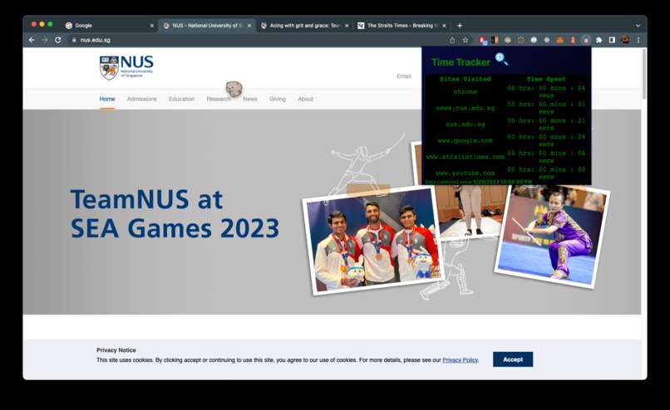Click the TeamNUS at SEA Games 2023 headline
670x410 pixels.
click(x=175, y=213)
